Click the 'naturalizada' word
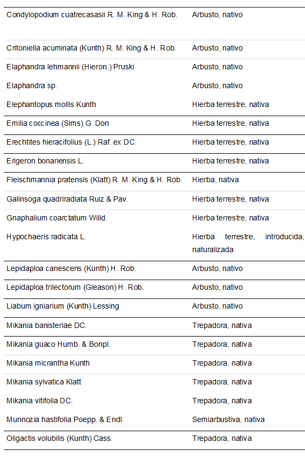This screenshot has height=457, width=305. [213, 250]
